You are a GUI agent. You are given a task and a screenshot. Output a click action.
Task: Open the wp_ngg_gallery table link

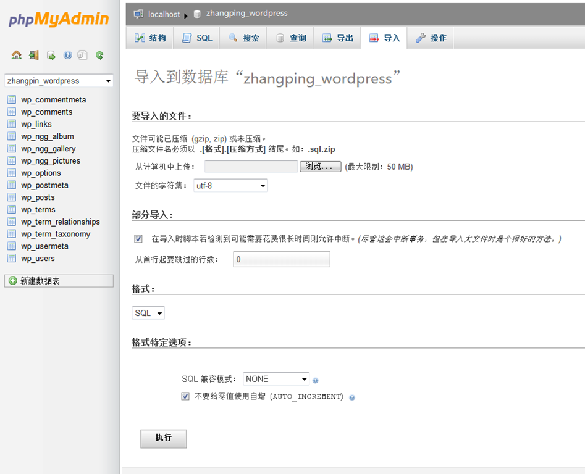[49, 149]
